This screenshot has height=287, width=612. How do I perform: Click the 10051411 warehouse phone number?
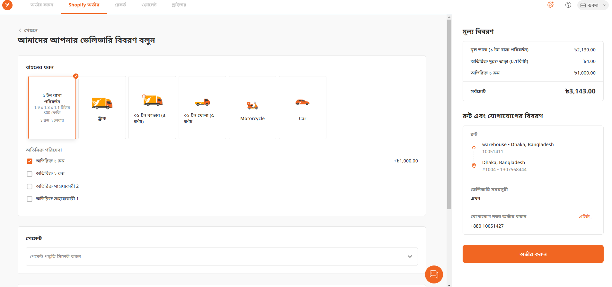[493, 152]
